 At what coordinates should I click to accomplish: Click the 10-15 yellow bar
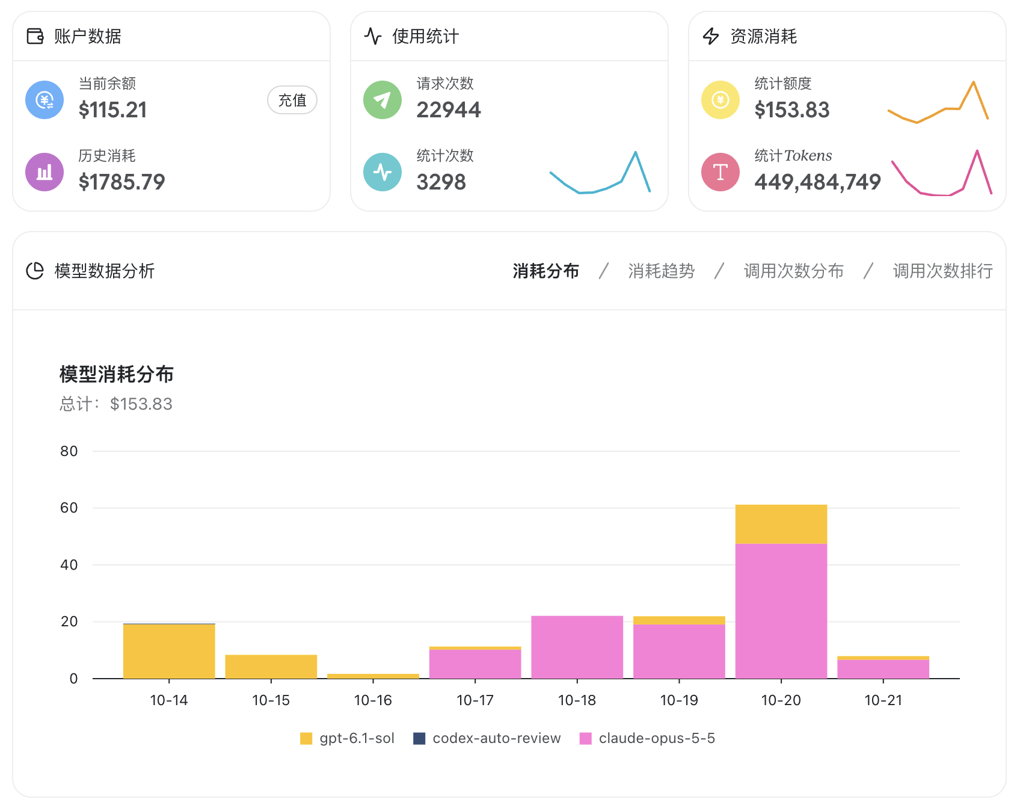pyautogui.click(x=271, y=667)
